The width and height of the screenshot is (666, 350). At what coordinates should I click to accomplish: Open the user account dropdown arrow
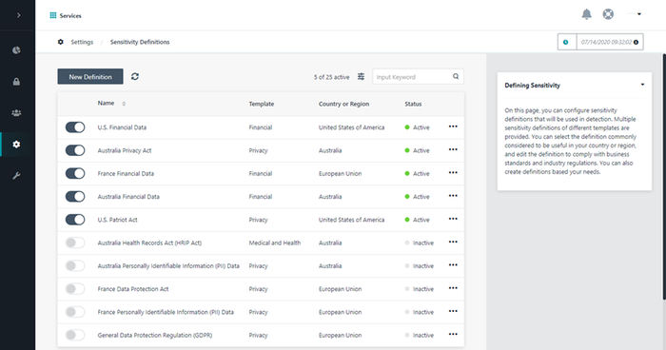pyautogui.click(x=638, y=14)
